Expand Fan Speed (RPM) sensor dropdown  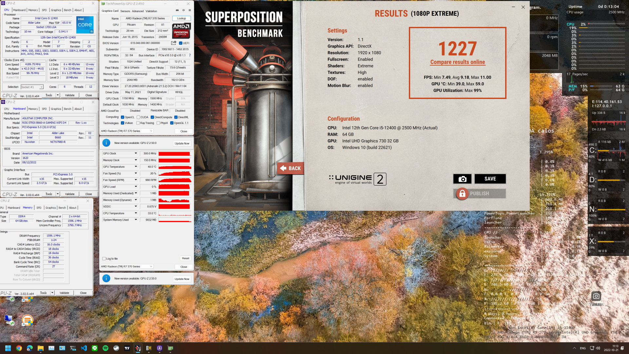[x=136, y=180]
